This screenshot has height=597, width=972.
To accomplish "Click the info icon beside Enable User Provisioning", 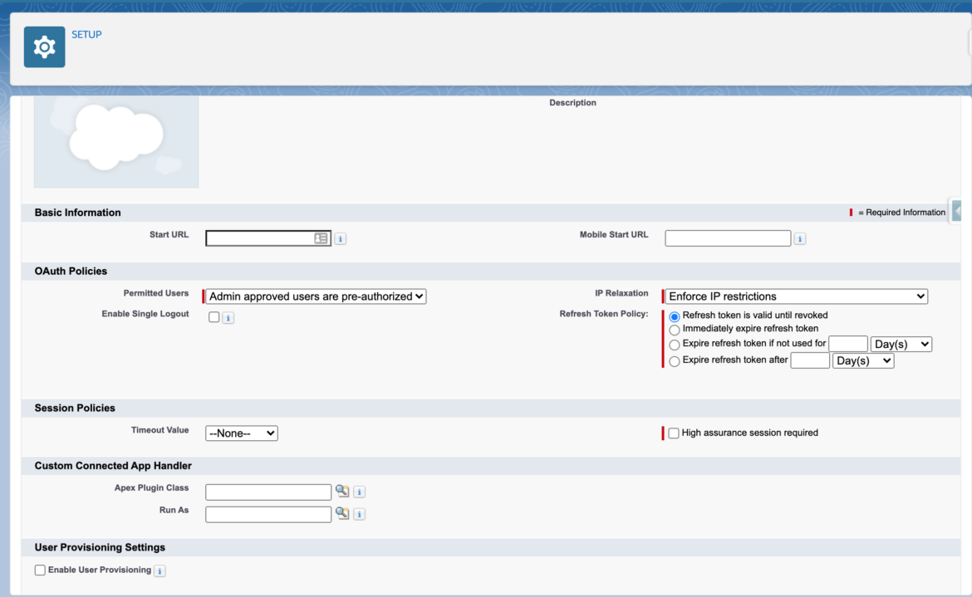I will tap(159, 570).
